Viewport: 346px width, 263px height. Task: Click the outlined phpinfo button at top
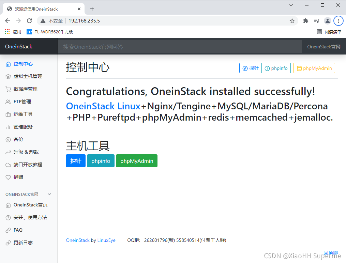(276, 68)
